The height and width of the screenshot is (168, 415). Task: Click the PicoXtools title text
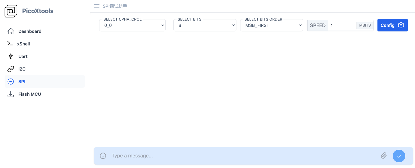tap(38, 11)
